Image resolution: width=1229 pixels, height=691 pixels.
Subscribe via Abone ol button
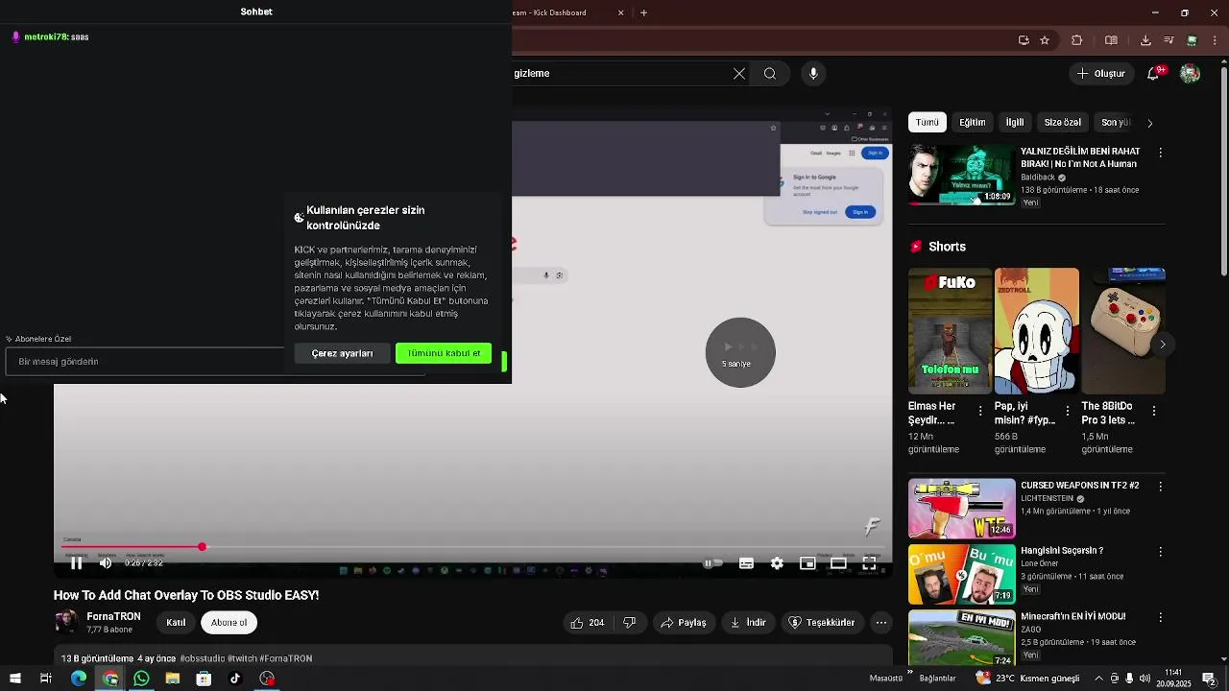point(229,623)
